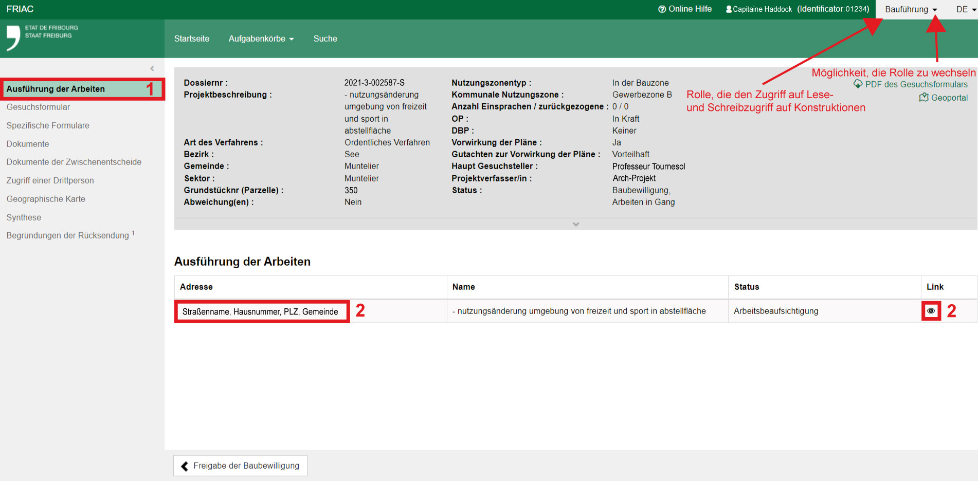Open Begründungen der Rücksendung section
The width and height of the screenshot is (978, 481).
tap(67, 235)
